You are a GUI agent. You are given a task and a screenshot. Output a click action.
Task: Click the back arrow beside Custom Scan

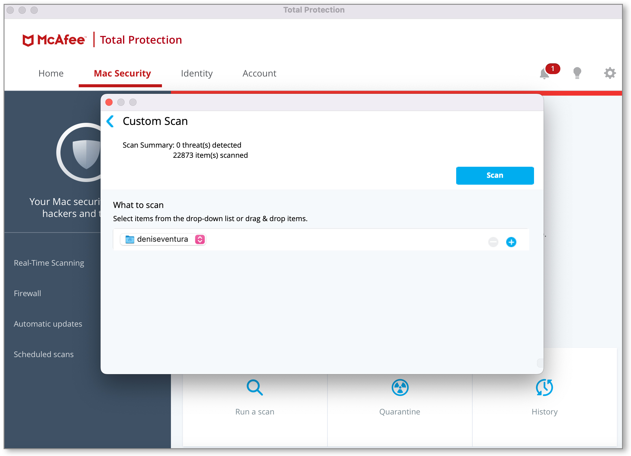(x=110, y=121)
